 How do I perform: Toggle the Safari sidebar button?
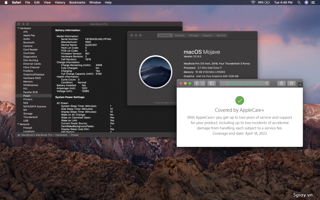pyautogui.click(x=212, y=83)
